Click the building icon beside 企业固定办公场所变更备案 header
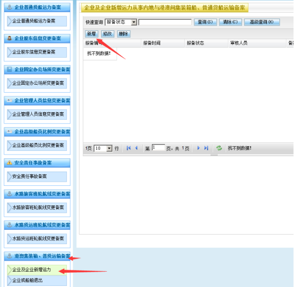 pos(9,69)
